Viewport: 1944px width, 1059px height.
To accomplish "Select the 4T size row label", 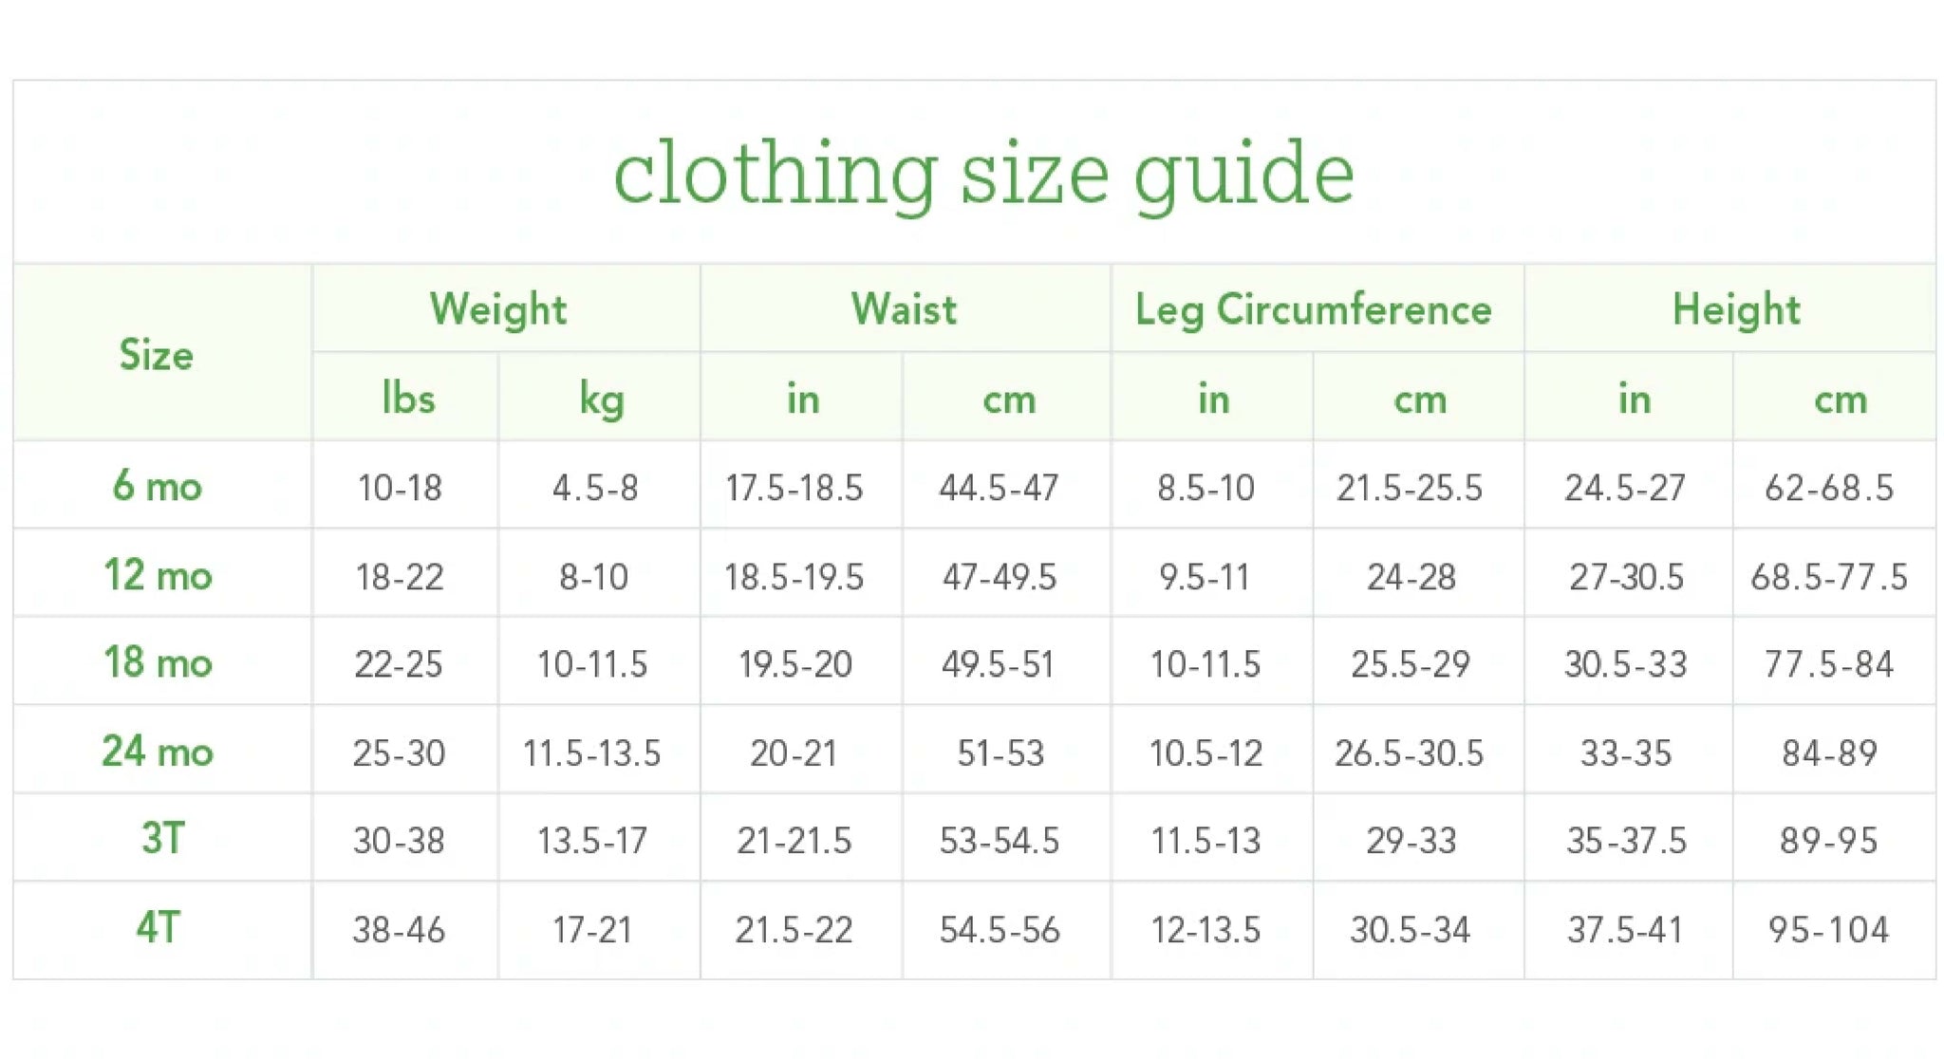I will 158,928.
